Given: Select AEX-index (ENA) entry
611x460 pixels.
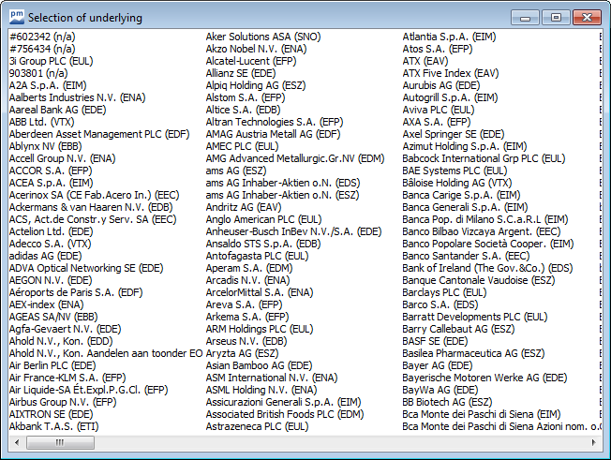Looking at the screenshot, I should click(x=46, y=304).
